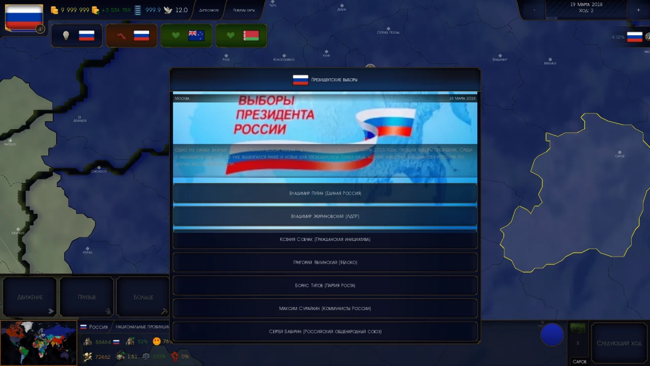Viewport: 650px width, 366px height.
Task: Vote for Владимир Путин (Единая Россия)
Action: 325,193
